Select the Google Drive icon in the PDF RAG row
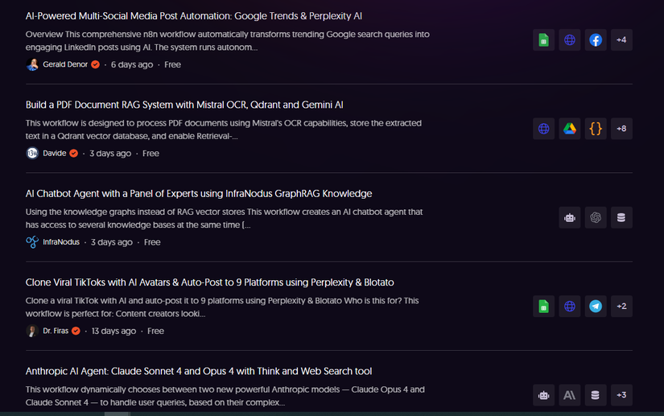This screenshot has height=416, width=664. [x=570, y=129]
